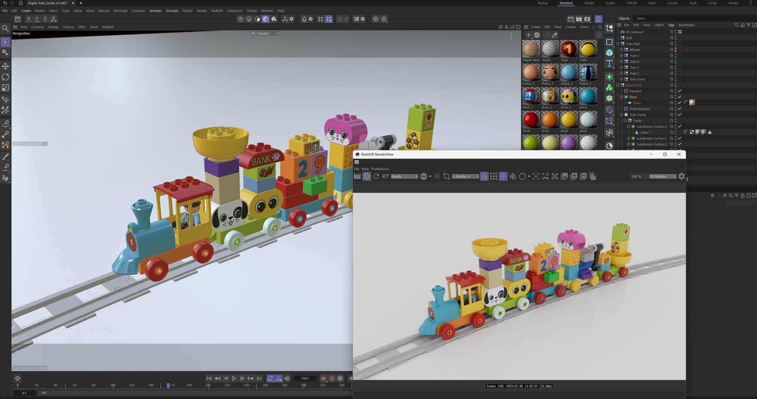
Task: Toggle timeline loop playback
Action: coord(270,379)
